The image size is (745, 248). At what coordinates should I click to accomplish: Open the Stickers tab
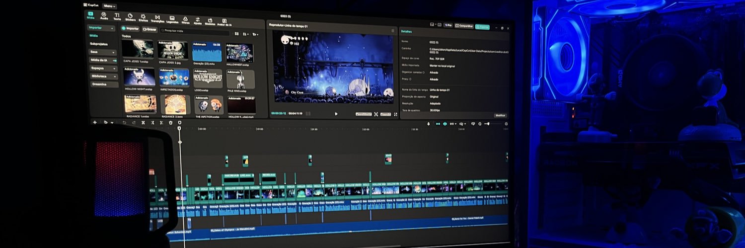[x=130, y=17]
